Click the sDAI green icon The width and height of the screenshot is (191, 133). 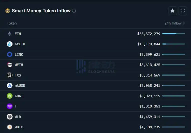click(x=10, y=96)
